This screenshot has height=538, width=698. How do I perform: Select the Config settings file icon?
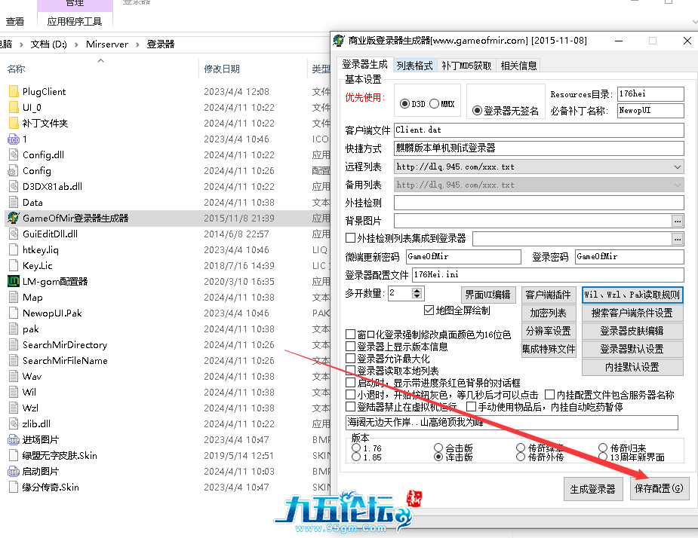(14, 171)
